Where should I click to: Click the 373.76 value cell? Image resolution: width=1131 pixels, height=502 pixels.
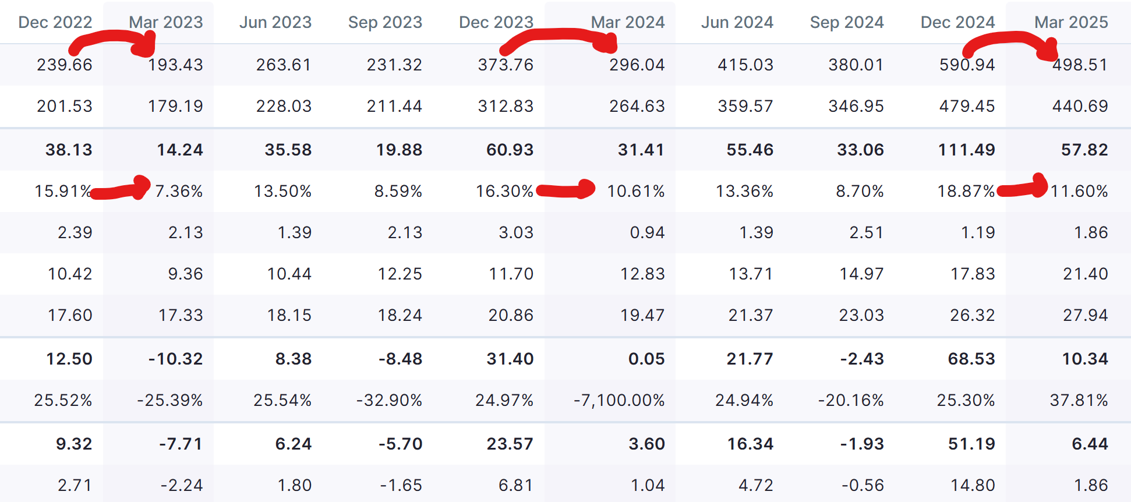506,65
